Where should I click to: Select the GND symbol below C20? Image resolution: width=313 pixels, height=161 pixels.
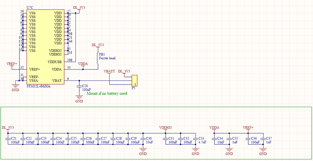[79, 99]
